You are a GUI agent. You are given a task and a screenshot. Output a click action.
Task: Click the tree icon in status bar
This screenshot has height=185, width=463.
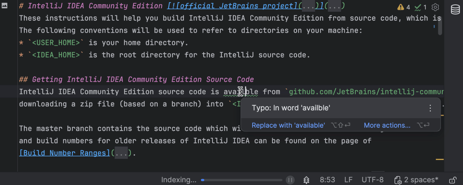click(306, 180)
